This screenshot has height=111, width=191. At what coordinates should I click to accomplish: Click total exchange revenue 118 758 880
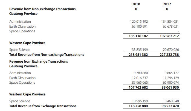click(138, 106)
